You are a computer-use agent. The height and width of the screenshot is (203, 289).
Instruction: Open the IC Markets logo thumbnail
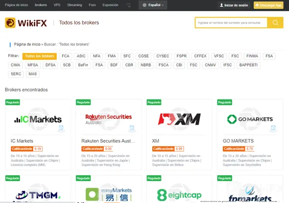38,119
